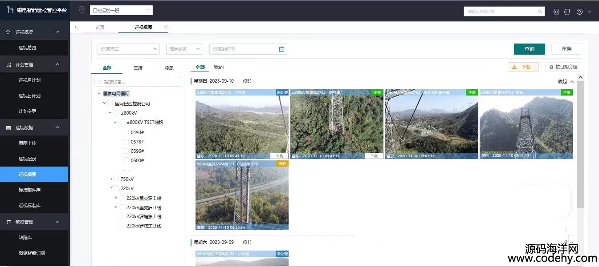The width and height of the screenshot is (599, 267).
Task: Select the 三跨 device tab
Action: pos(138,68)
